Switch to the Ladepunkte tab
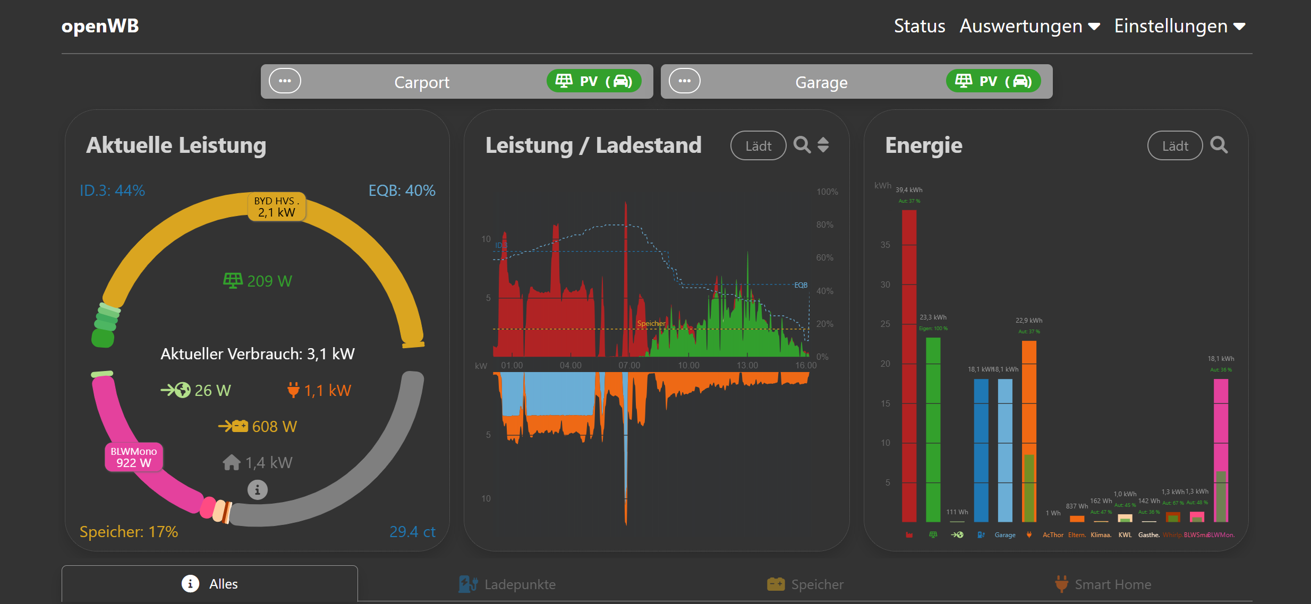The width and height of the screenshot is (1311, 604). point(507,584)
